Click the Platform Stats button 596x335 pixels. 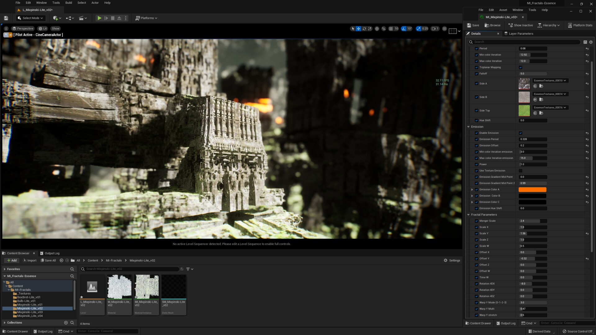580,25
